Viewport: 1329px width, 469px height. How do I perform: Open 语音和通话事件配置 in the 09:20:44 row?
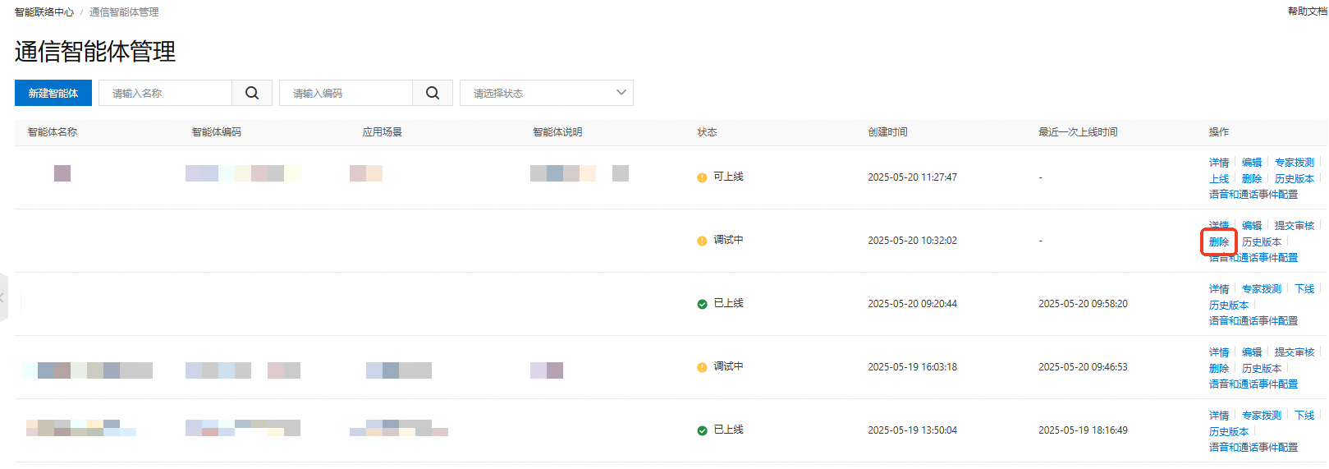coord(1253,321)
